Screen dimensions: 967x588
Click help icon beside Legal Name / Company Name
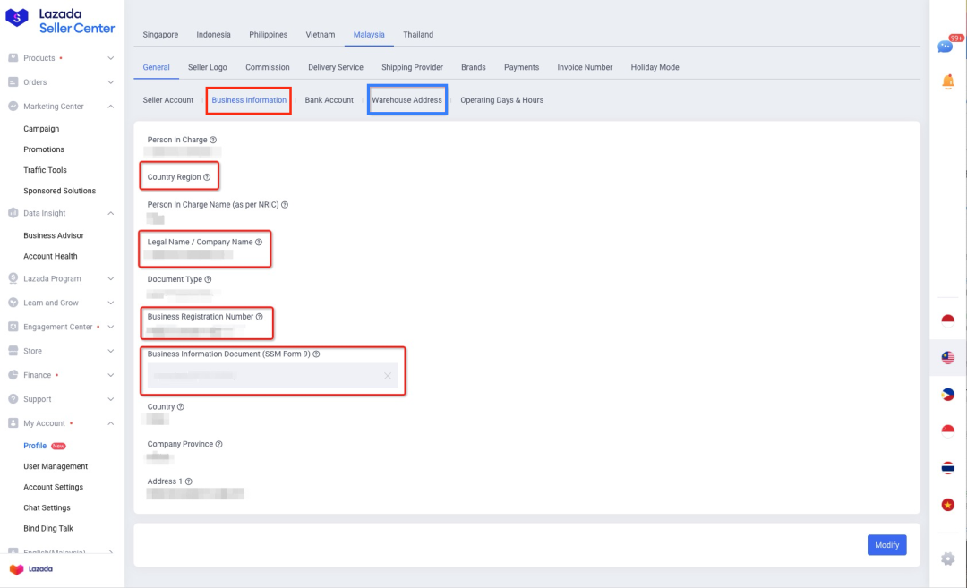(x=259, y=243)
